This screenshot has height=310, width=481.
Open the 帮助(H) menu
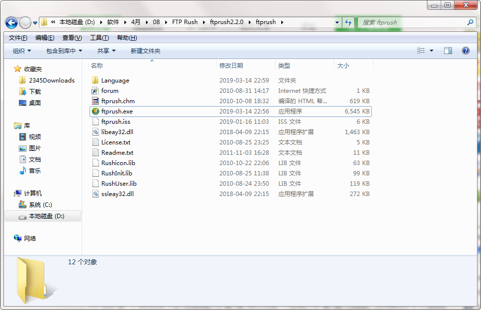[127, 38]
